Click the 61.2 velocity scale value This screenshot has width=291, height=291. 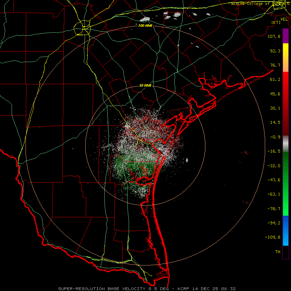point(275,80)
